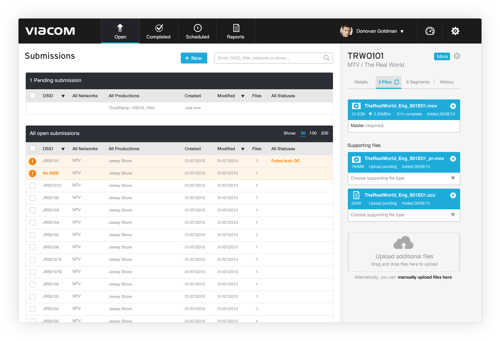Screen dimensions: 500x341
Task: Switch to the Reports tab
Action: (236, 31)
